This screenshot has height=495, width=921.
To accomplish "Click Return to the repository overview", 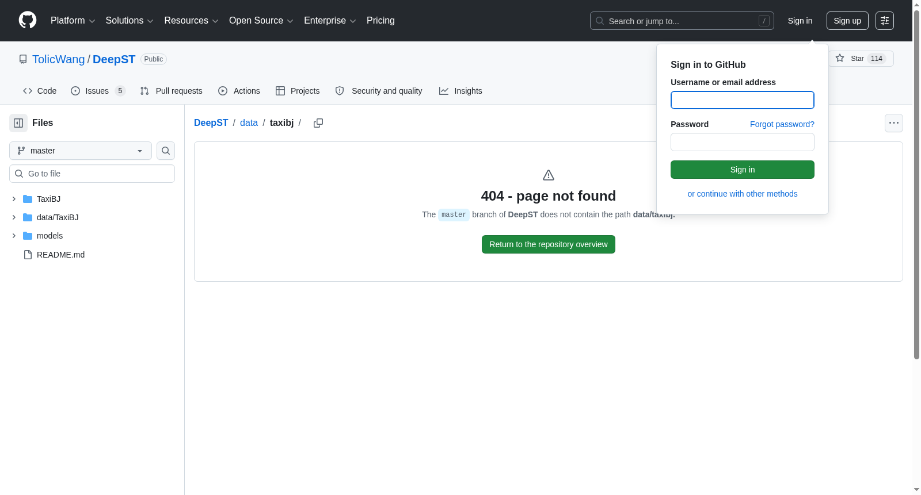I will tap(549, 244).
